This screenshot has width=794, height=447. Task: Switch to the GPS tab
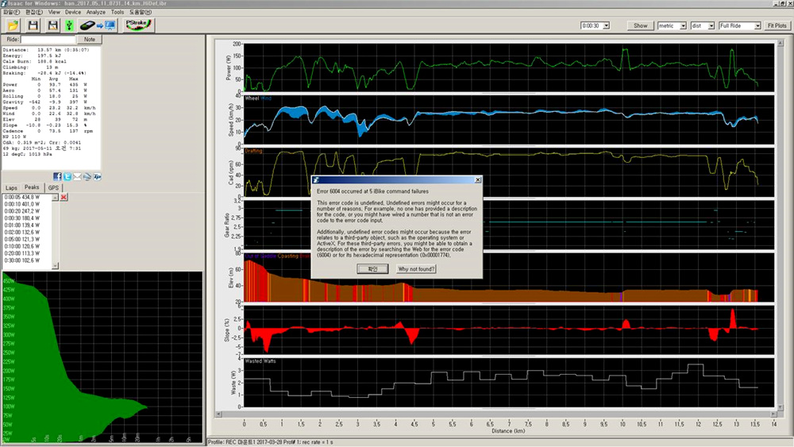[x=53, y=187]
